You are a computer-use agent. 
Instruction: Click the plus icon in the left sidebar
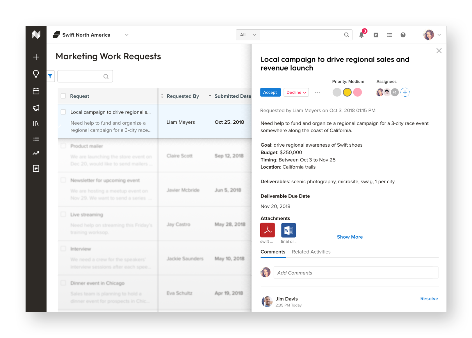point(36,57)
